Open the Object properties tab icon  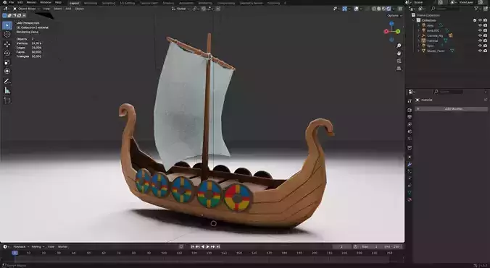[x=410, y=157]
